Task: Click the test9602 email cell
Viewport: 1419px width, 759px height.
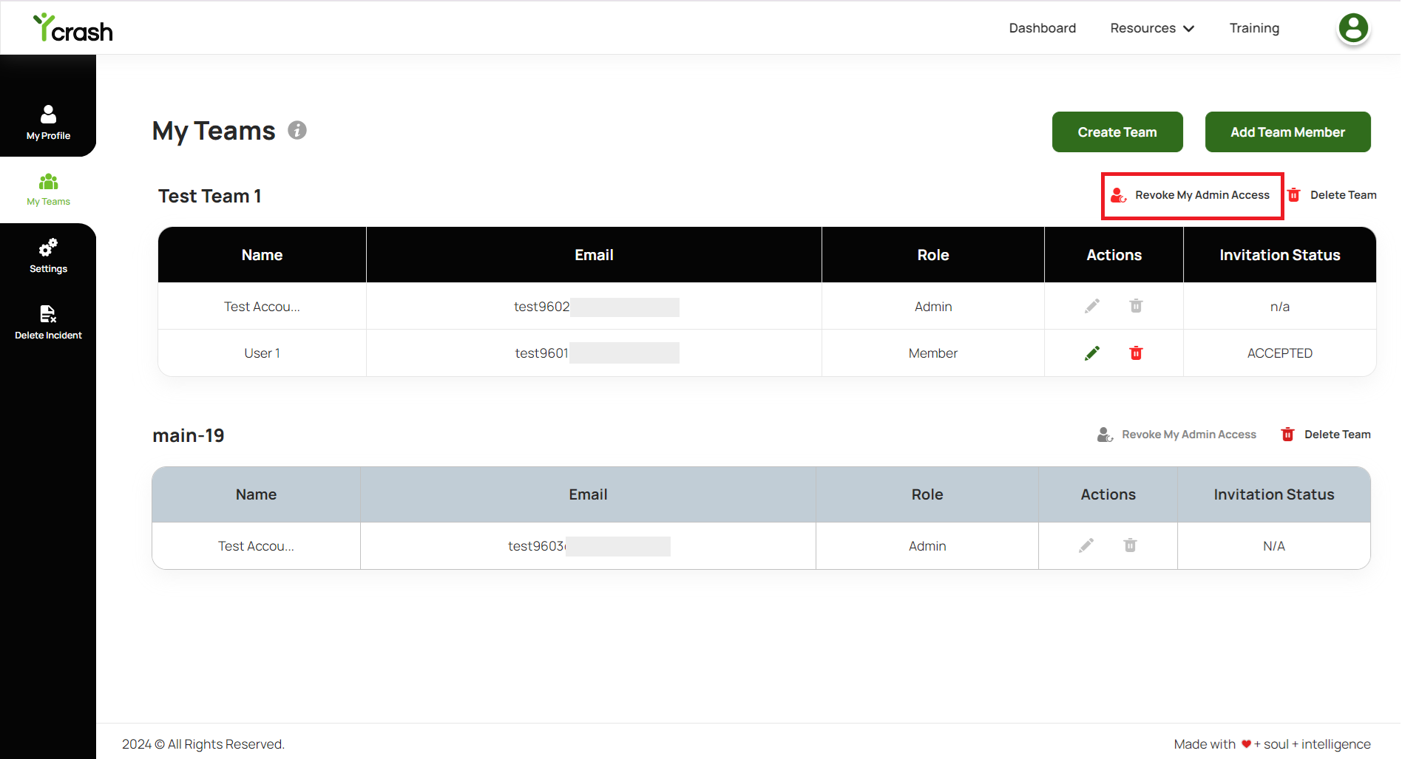Action: coord(594,306)
